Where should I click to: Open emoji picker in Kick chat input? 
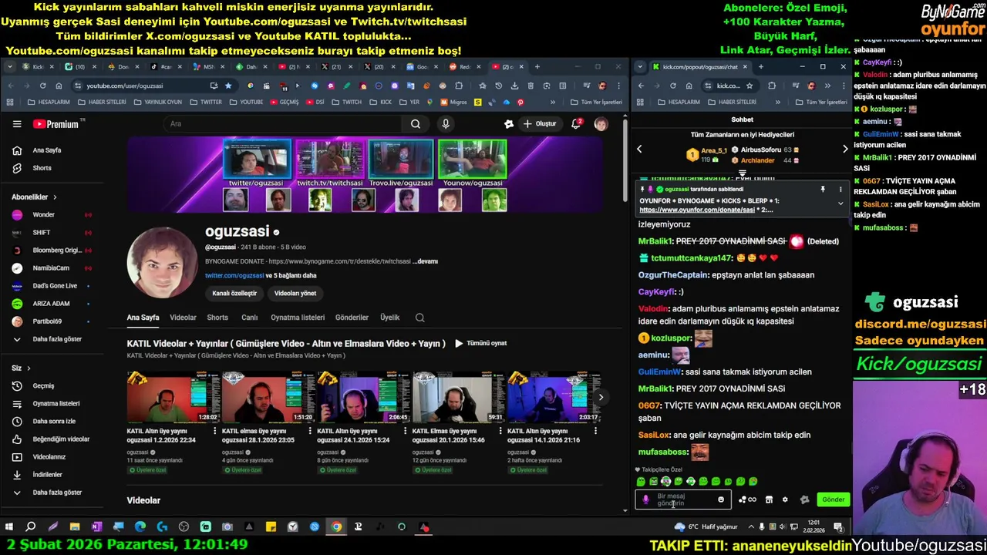tap(721, 500)
